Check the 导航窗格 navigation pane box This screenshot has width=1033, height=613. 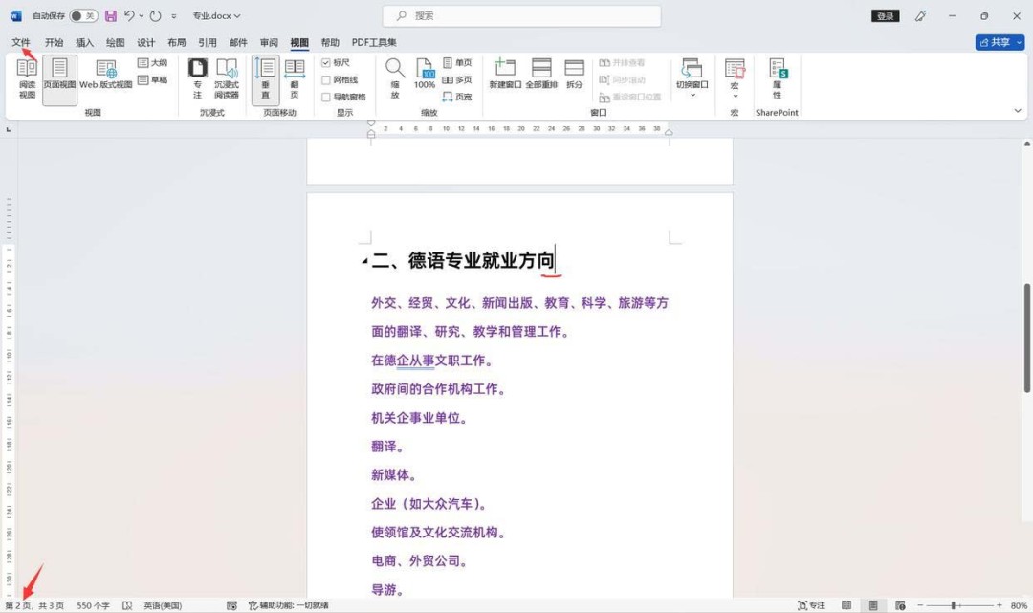[x=328, y=95]
